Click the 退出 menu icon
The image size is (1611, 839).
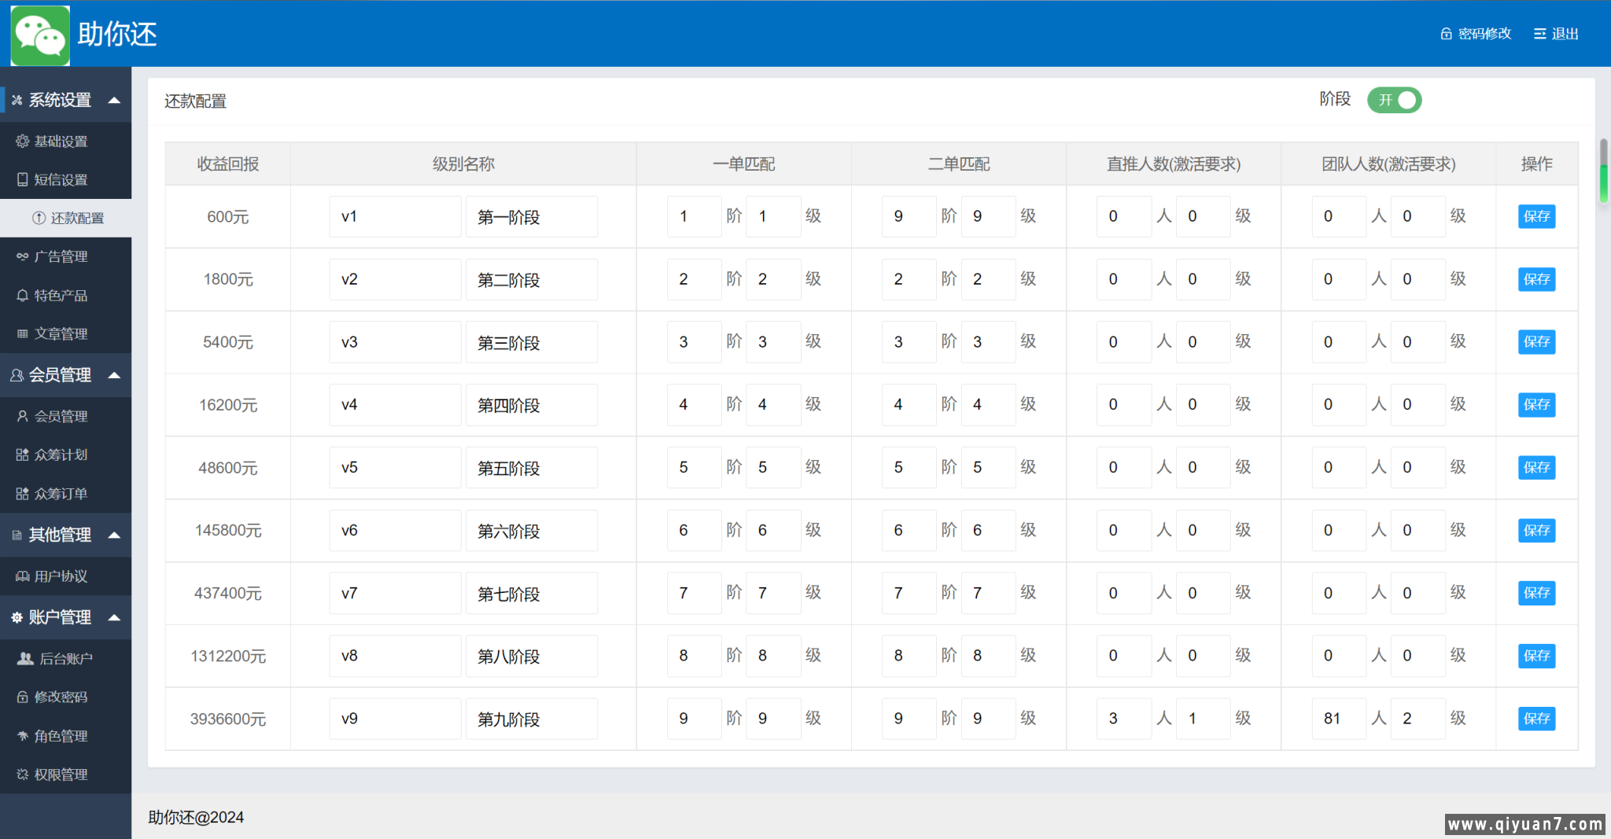click(x=1539, y=34)
